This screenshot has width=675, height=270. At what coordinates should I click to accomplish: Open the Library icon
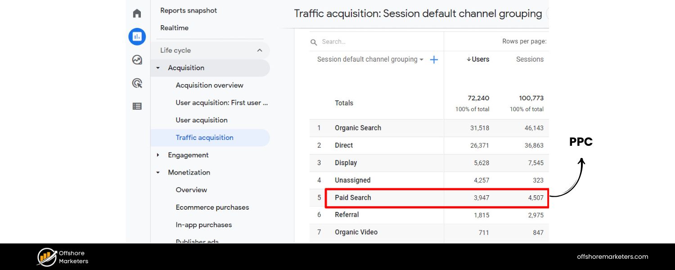pyautogui.click(x=137, y=106)
